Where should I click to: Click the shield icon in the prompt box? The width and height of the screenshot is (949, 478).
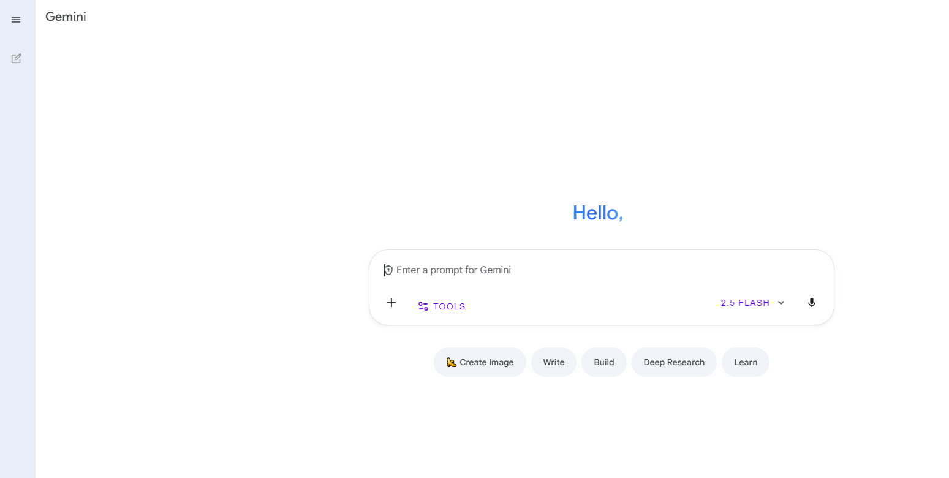click(x=388, y=270)
